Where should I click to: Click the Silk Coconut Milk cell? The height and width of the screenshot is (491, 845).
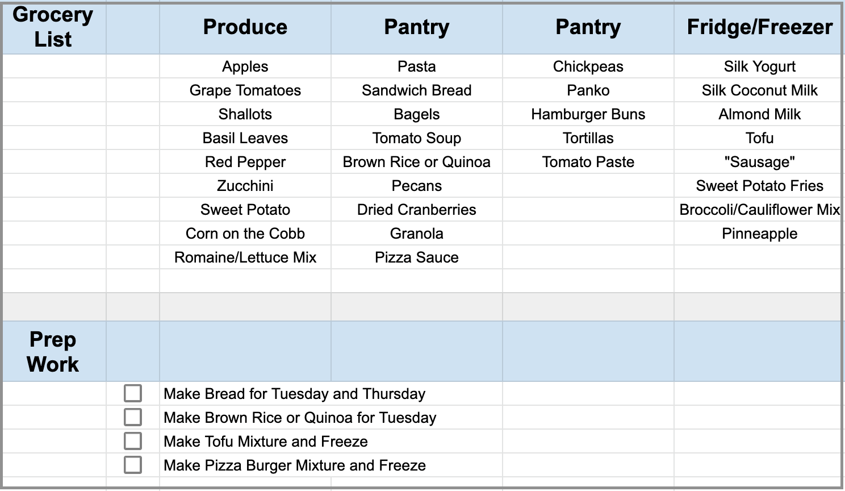point(759,90)
